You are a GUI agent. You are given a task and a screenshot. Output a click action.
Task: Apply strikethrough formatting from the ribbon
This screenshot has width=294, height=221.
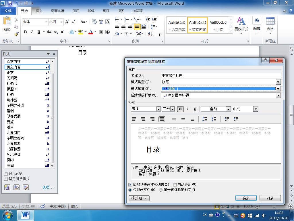coord(49,32)
